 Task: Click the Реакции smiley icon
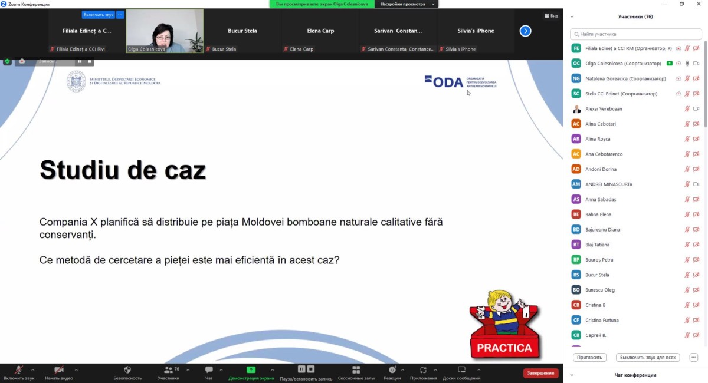pos(392,369)
